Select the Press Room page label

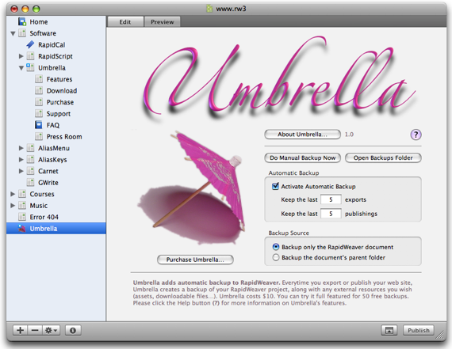(64, 137)
